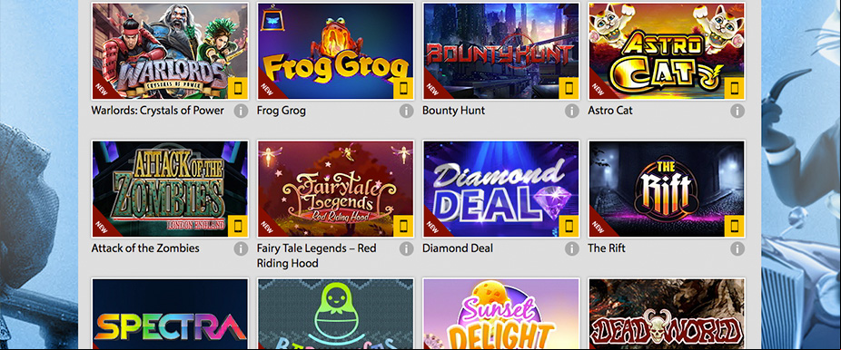This screenshot has height=350, width=841.
Task: Open the Sunset Delight game thumbnail
Action: 501,314
